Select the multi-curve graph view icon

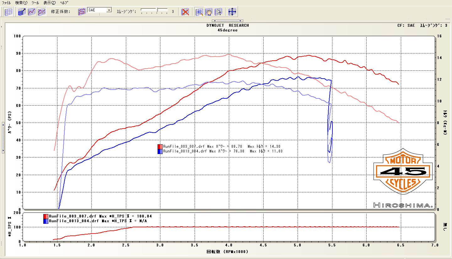click(41, 12)
